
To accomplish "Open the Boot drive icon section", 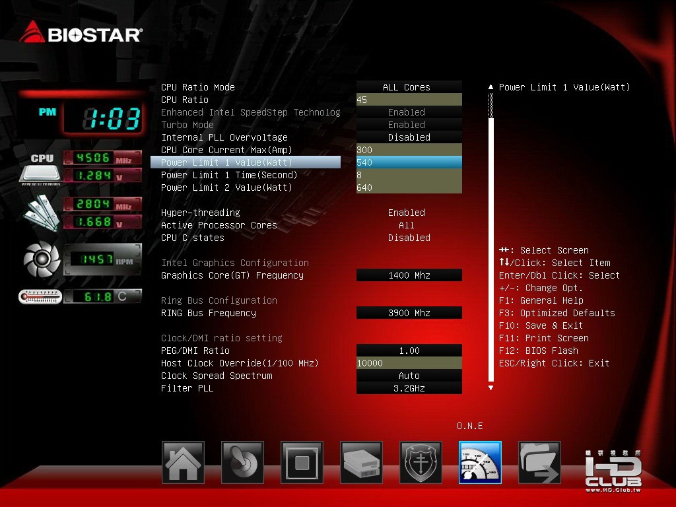I will tap(361, 463).
